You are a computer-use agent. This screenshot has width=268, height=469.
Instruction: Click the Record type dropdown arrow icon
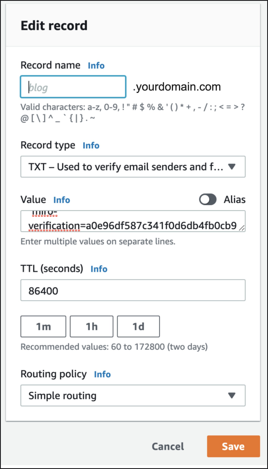(x=231, y=167)
